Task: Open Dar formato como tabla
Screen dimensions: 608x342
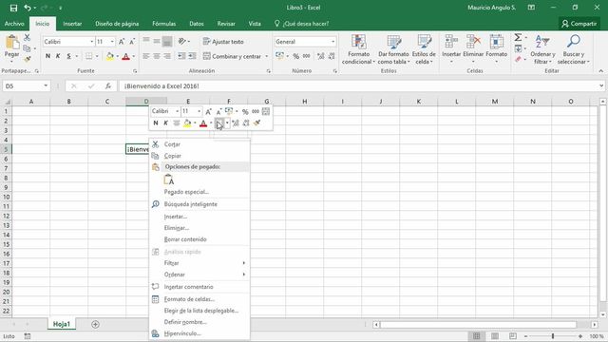Action: click(x=393, y=49)
